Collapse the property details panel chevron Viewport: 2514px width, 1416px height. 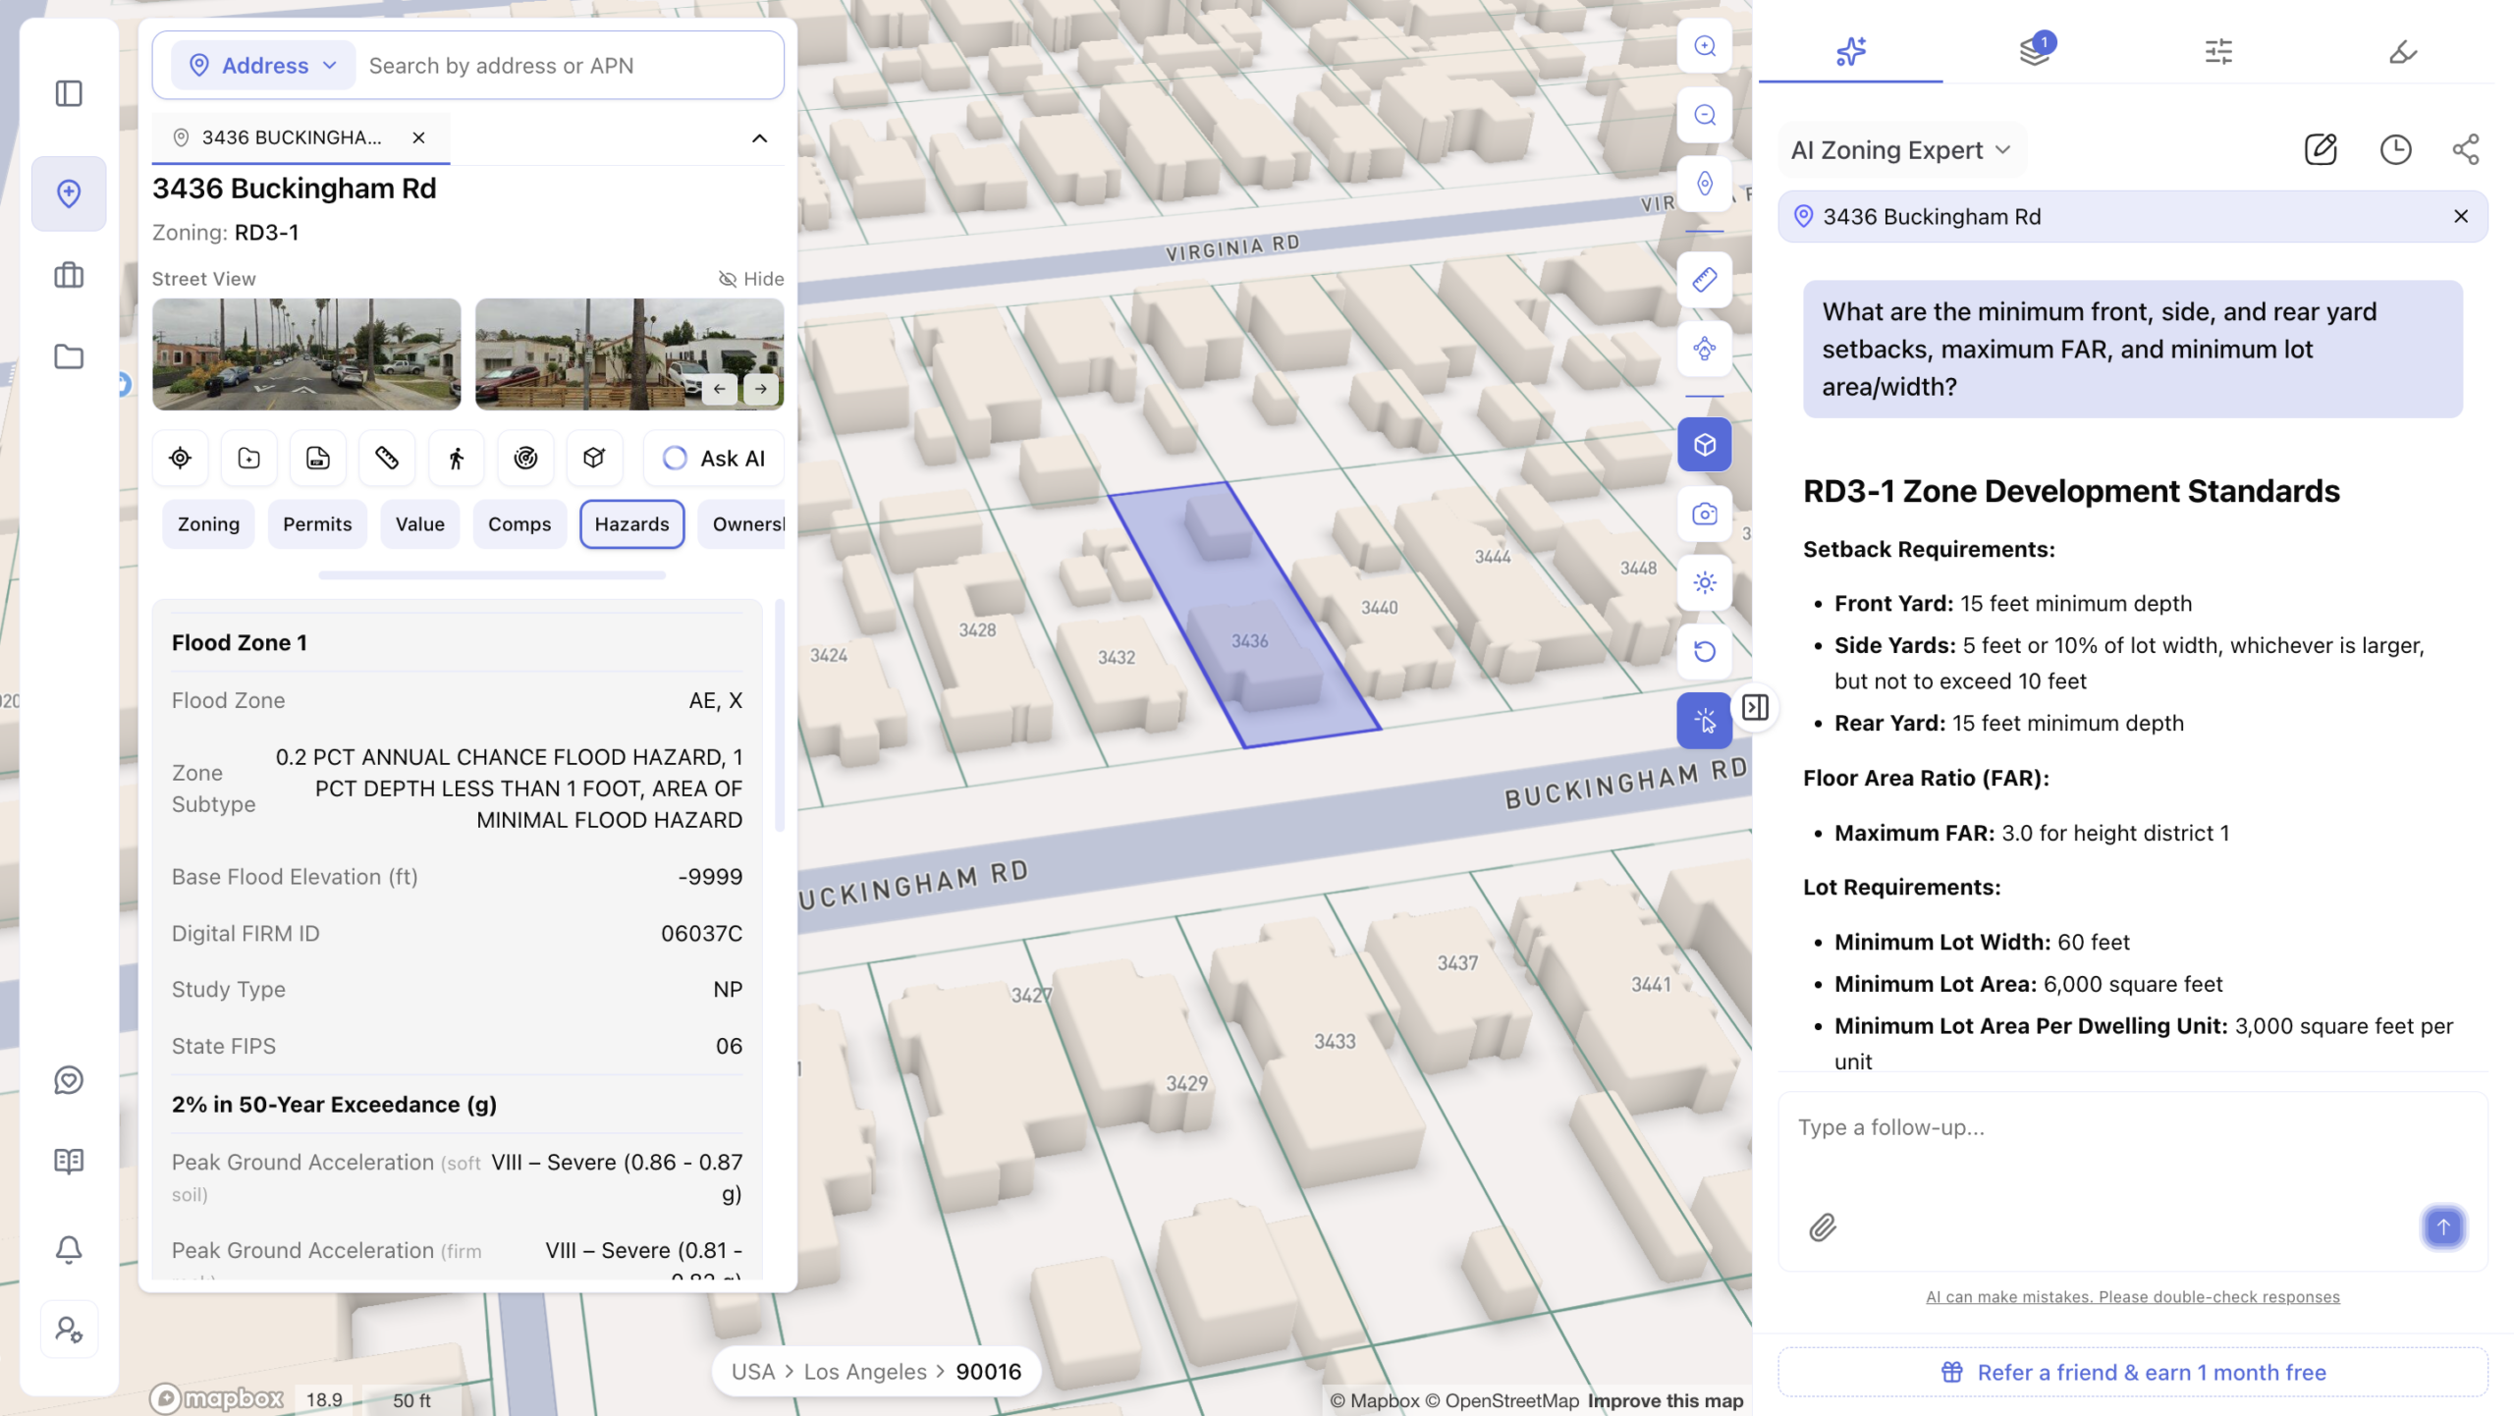(x=759, y=138)
